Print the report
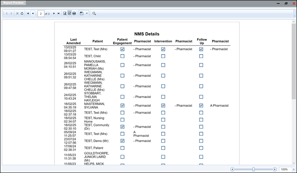 (74, 13)
